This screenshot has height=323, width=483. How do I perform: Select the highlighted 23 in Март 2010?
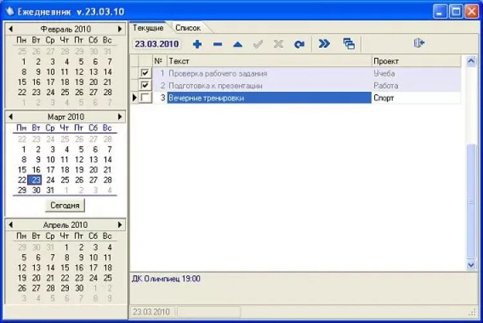pyautogui.click(x=36, y=180)
